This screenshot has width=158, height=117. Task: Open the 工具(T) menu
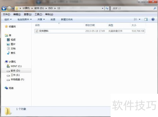pyautogui.click(x=38, y=14)
